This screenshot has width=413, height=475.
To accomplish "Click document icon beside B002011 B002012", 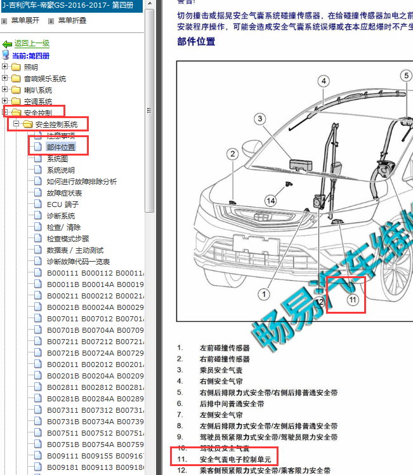I will [x=38, y=364].
